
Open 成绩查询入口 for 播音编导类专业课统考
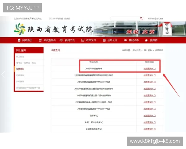(x=149, y=89)
